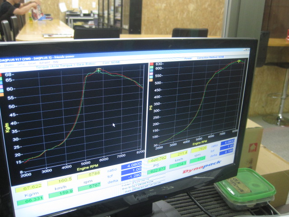Viewport: 289px width, 217px height.
Task: Click the green 5767 rpm field
Action: [89, 186]
